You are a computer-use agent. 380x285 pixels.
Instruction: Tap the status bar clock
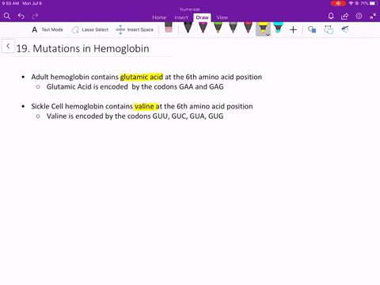pos(10,3)
